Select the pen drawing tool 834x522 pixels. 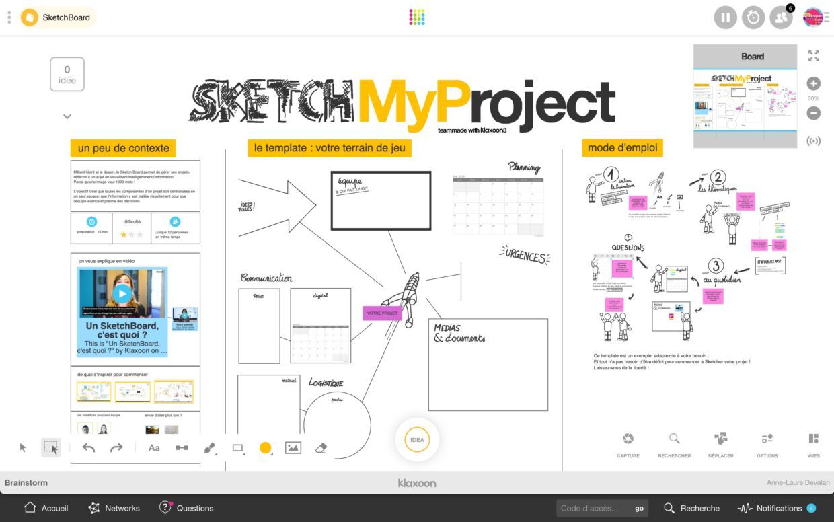pyautogui.click(x=210, y=448)
